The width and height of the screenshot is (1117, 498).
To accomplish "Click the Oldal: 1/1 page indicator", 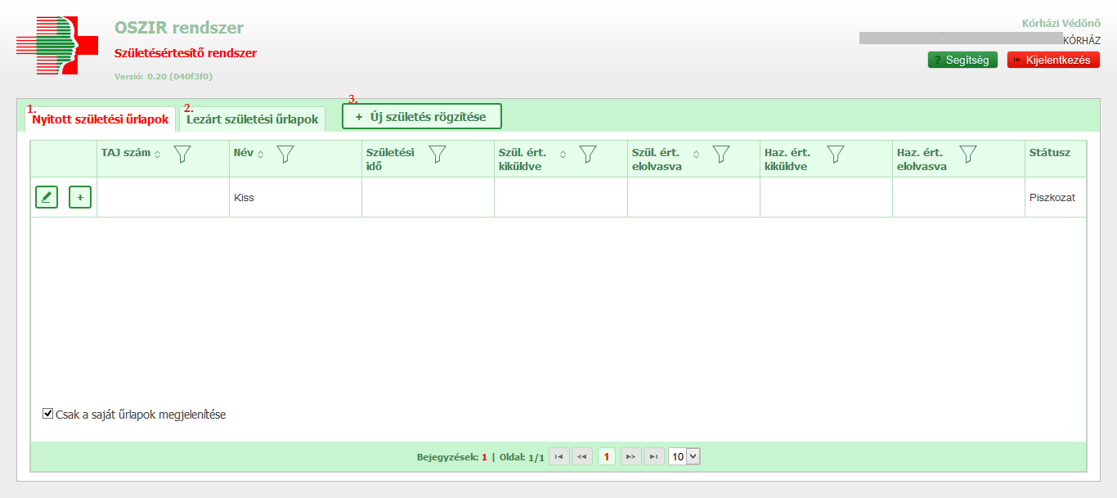I will (522, 457).
